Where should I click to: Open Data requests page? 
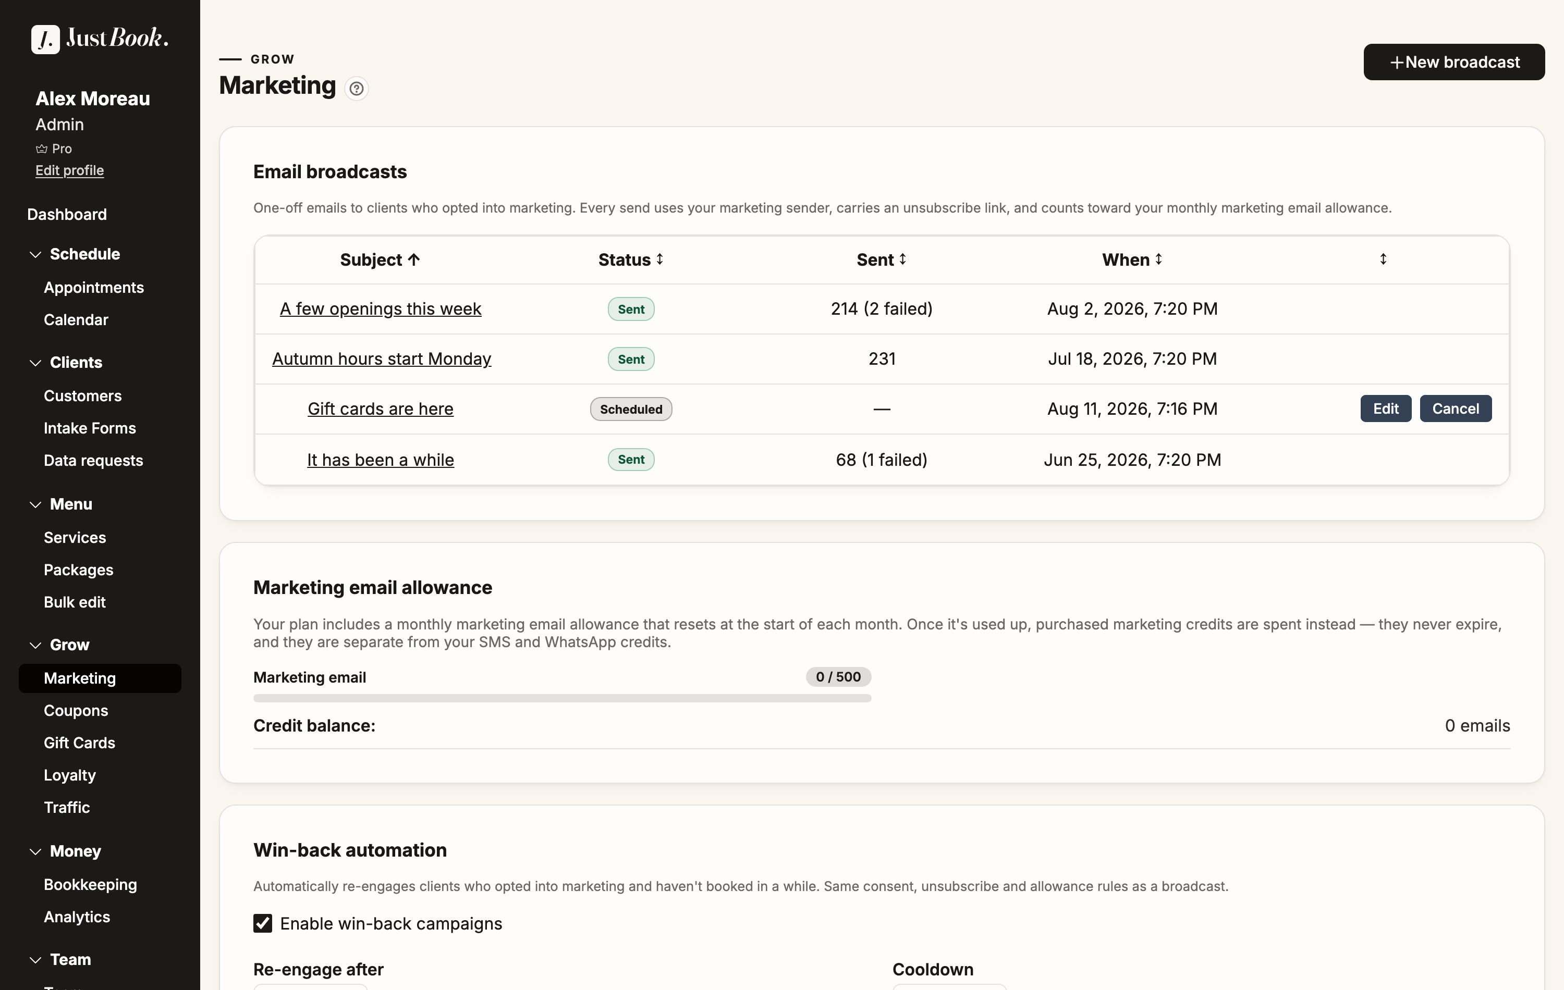(93, 460)
